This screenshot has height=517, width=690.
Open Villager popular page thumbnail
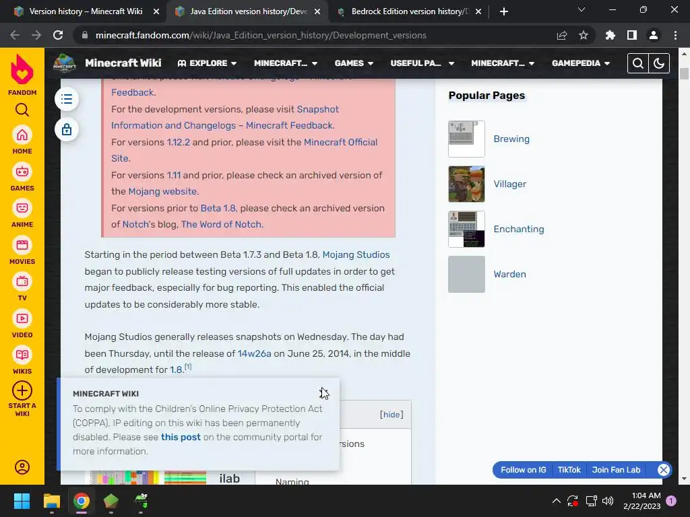click(x=466, y=184)
